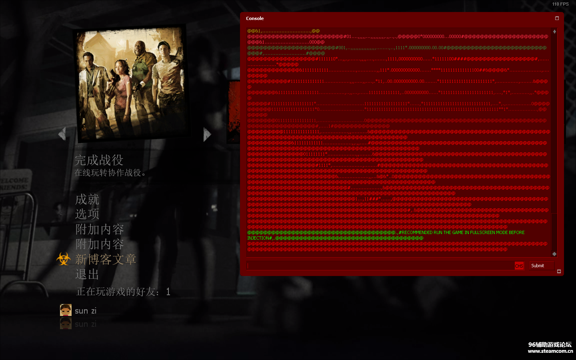Select 完成战役 campaign mode
576x360 pixels.
click(98, 160)
